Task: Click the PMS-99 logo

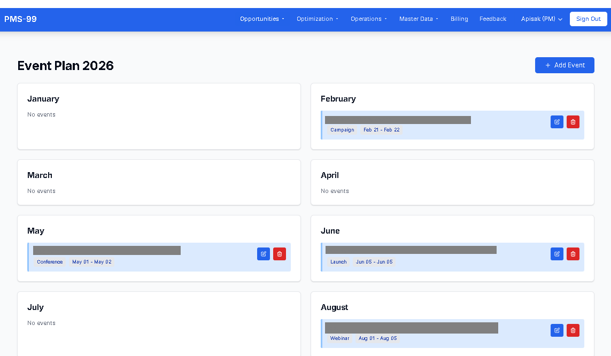Action: tap(20, 19)
